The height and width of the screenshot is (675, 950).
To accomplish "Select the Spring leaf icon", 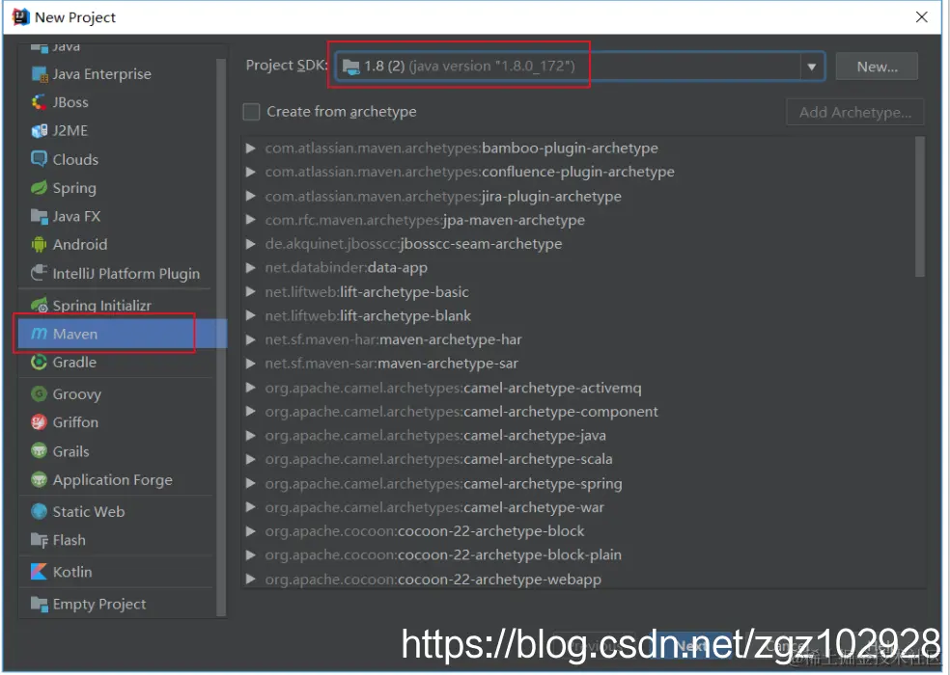I will tap(40, 188).
